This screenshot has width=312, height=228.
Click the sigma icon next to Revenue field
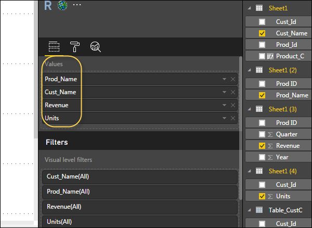point(270,146)
